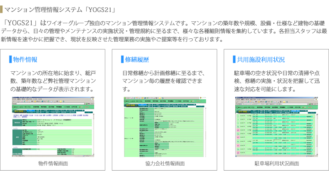Click the 物件情報 card heading
The image size is (329, 171).
tap(25, 59)
